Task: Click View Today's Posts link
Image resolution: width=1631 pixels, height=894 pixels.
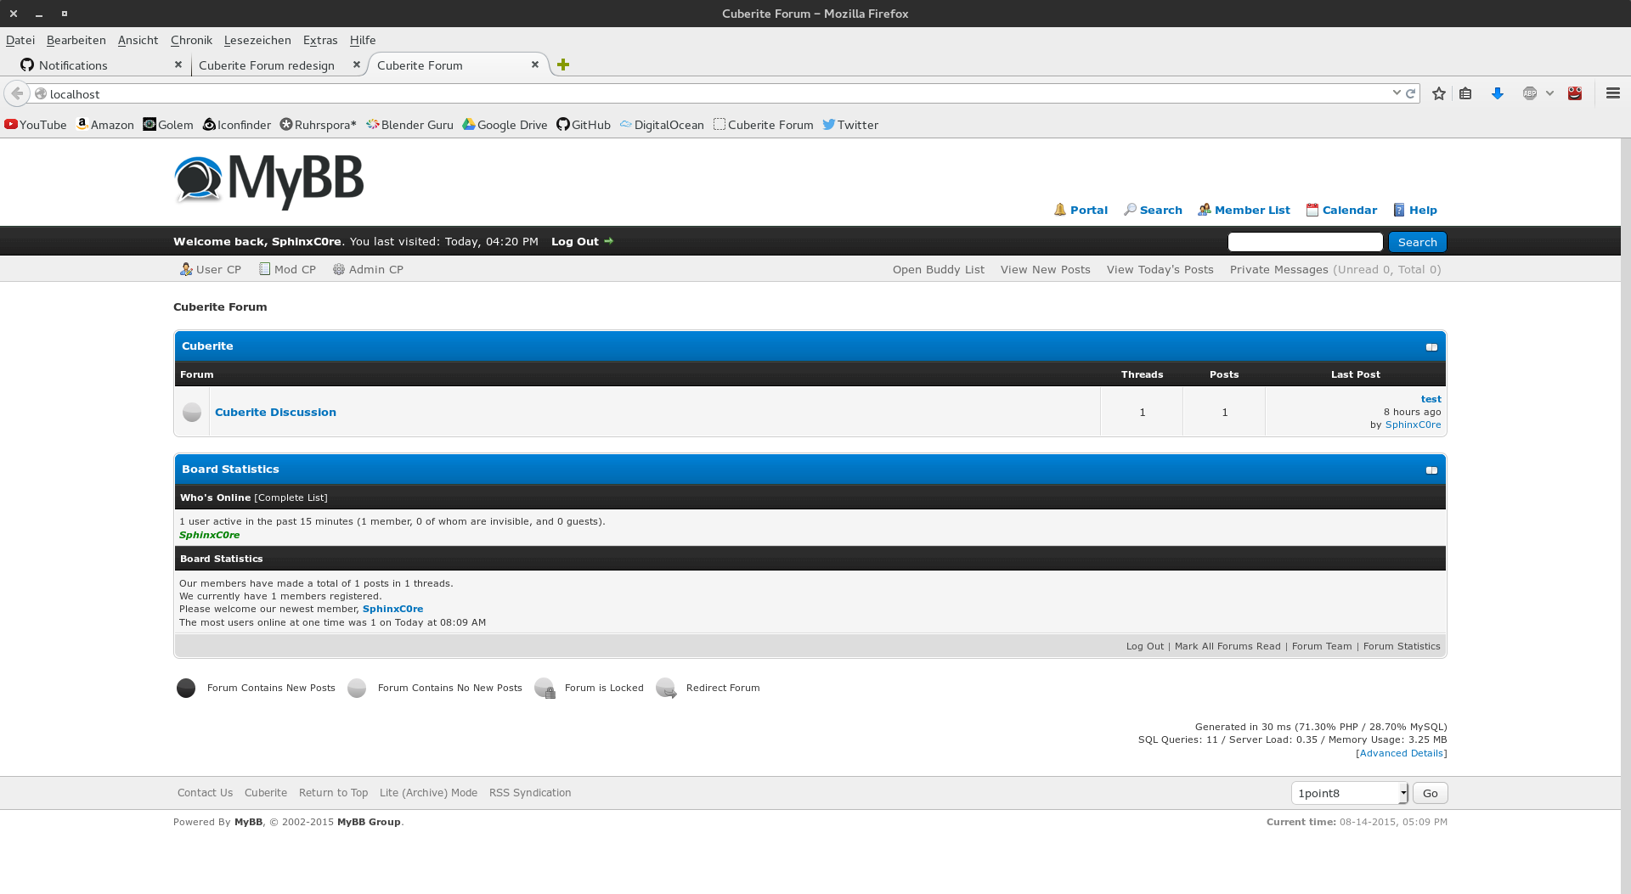Action: click(x=1160, y=269)
